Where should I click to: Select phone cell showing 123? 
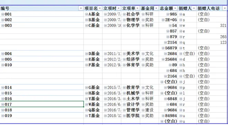click(x=212, y=42)
